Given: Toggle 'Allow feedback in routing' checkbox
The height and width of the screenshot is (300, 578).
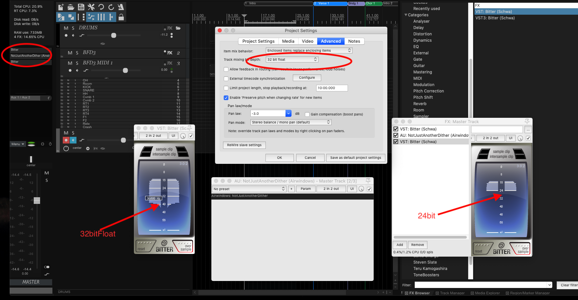Looking at the screenshot, I should [x=226, y=69].
